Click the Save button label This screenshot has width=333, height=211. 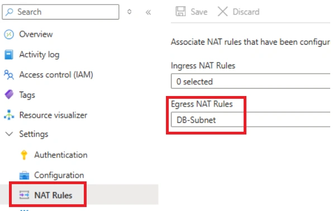199,12
